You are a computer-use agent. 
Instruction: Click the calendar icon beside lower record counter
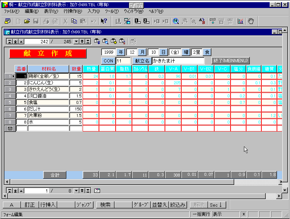(97, 190)
